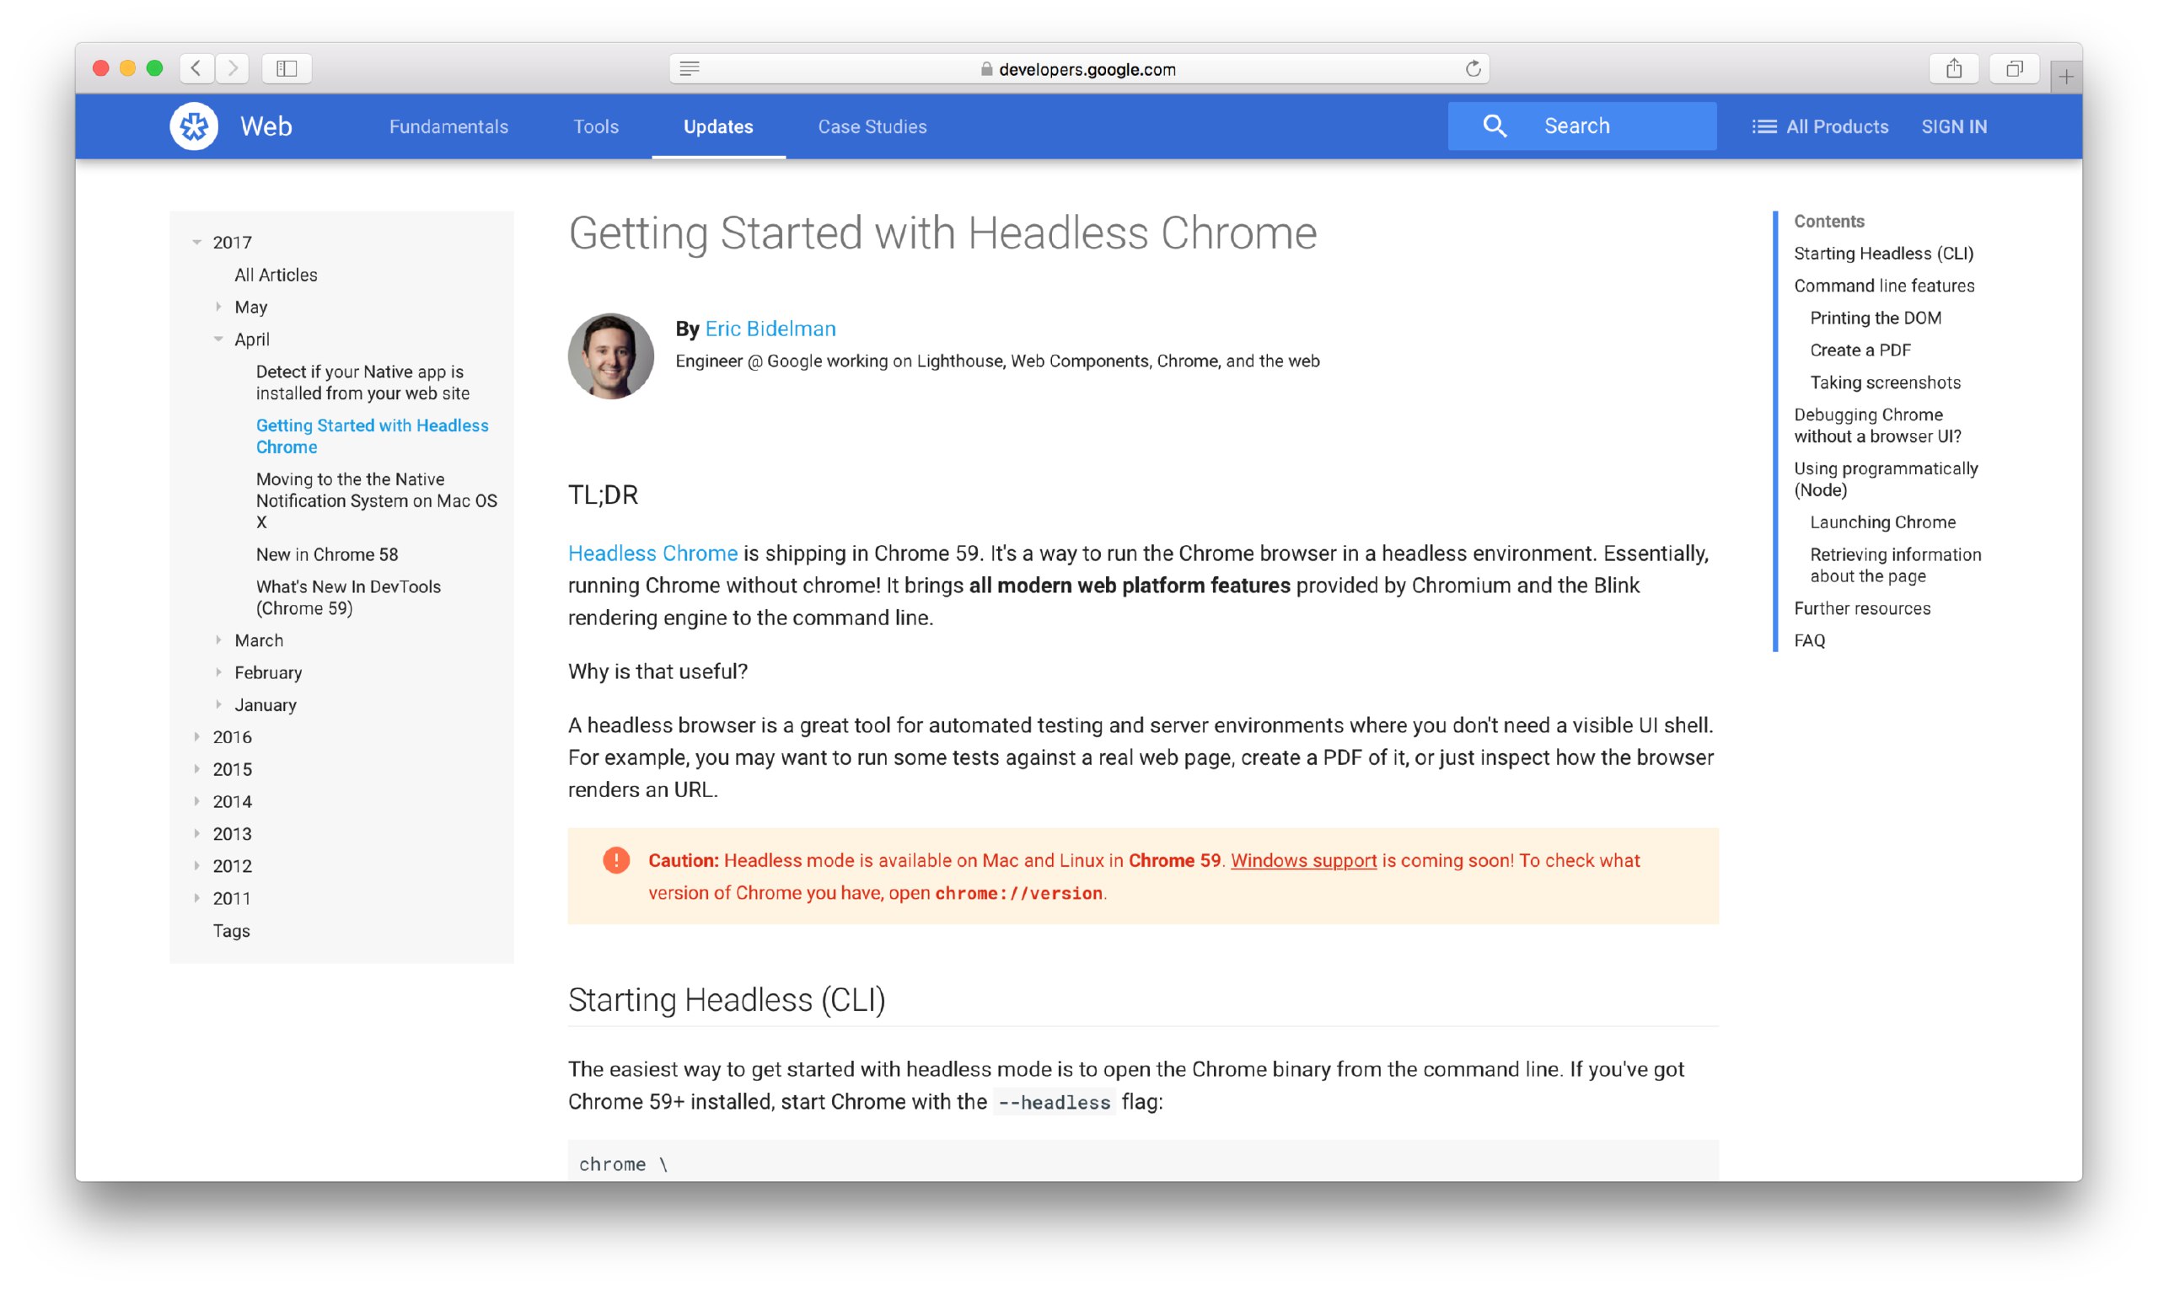The image size is (2158, 1289).
Task: Jump to Debugging Chrome without a browser UI?
Action: coord(1877,425)
